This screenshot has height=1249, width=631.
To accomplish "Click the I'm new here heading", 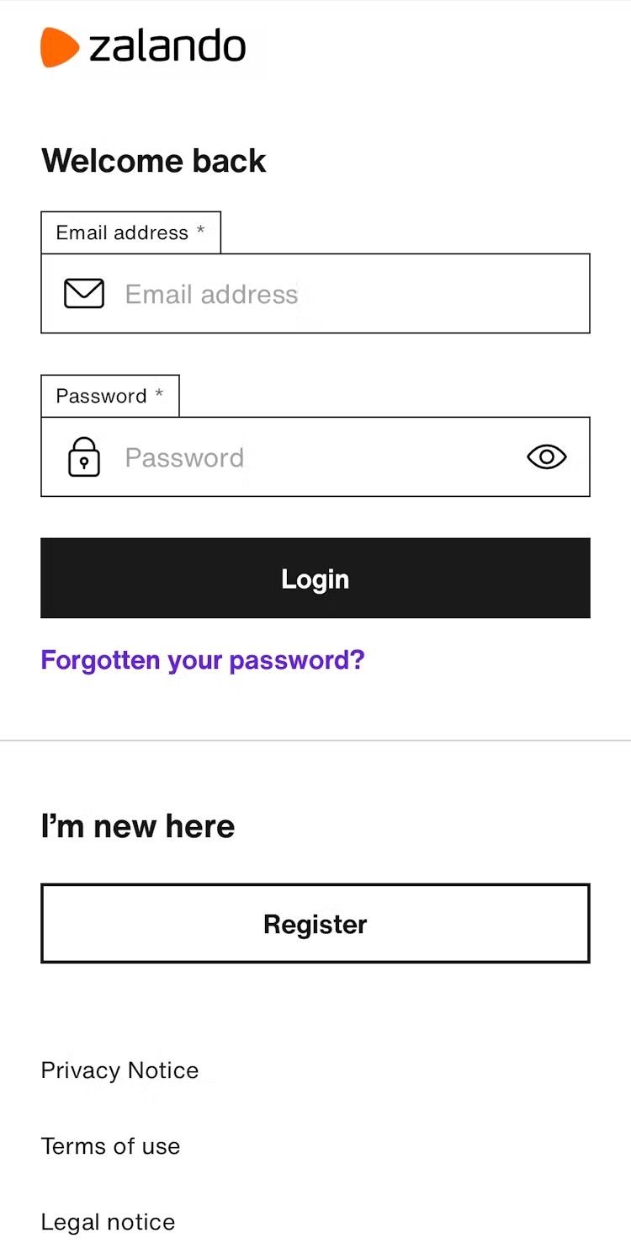I will pyautogui.click(x=138, y=826).
